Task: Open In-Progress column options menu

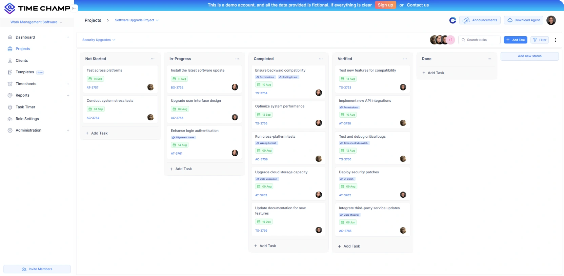Action: click(237, 59)
